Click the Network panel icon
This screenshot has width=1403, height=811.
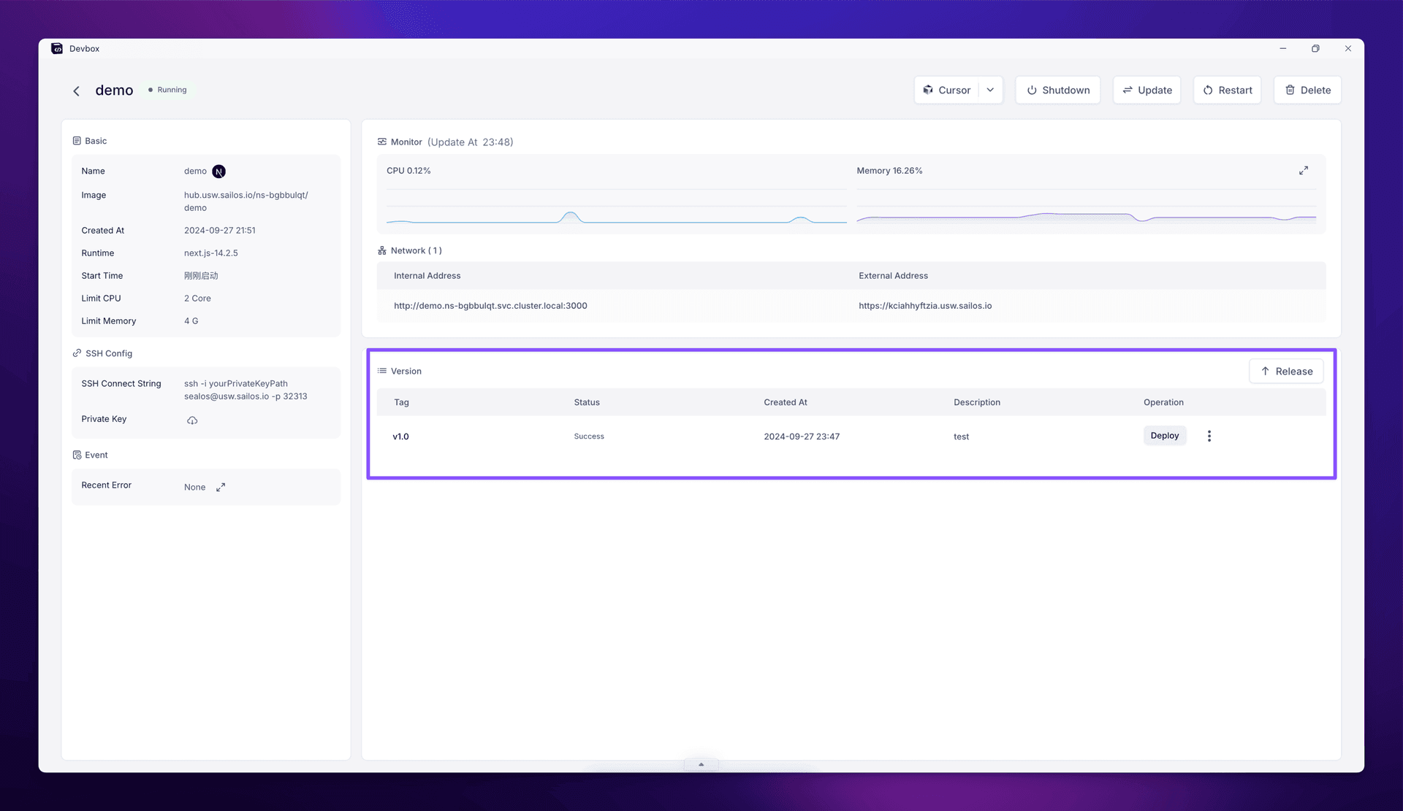point(381,250)
